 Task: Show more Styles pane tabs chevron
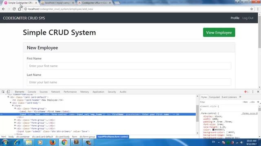click(x=240, y=97)
